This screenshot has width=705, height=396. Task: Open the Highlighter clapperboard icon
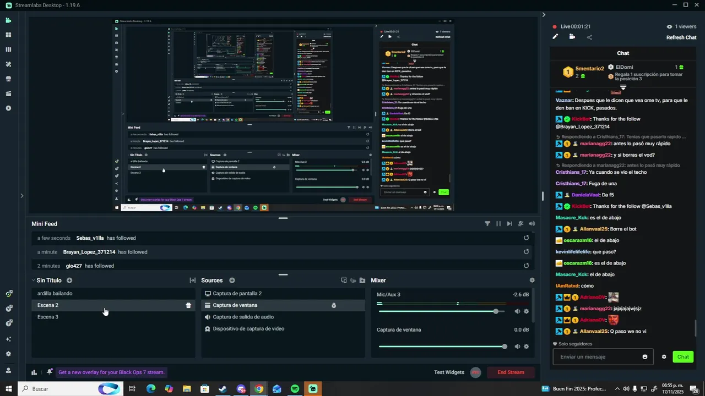(x=8, y=94)
